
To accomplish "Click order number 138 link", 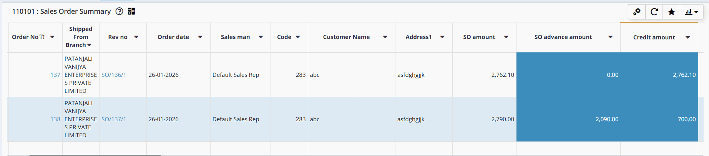I will point(55,119).
